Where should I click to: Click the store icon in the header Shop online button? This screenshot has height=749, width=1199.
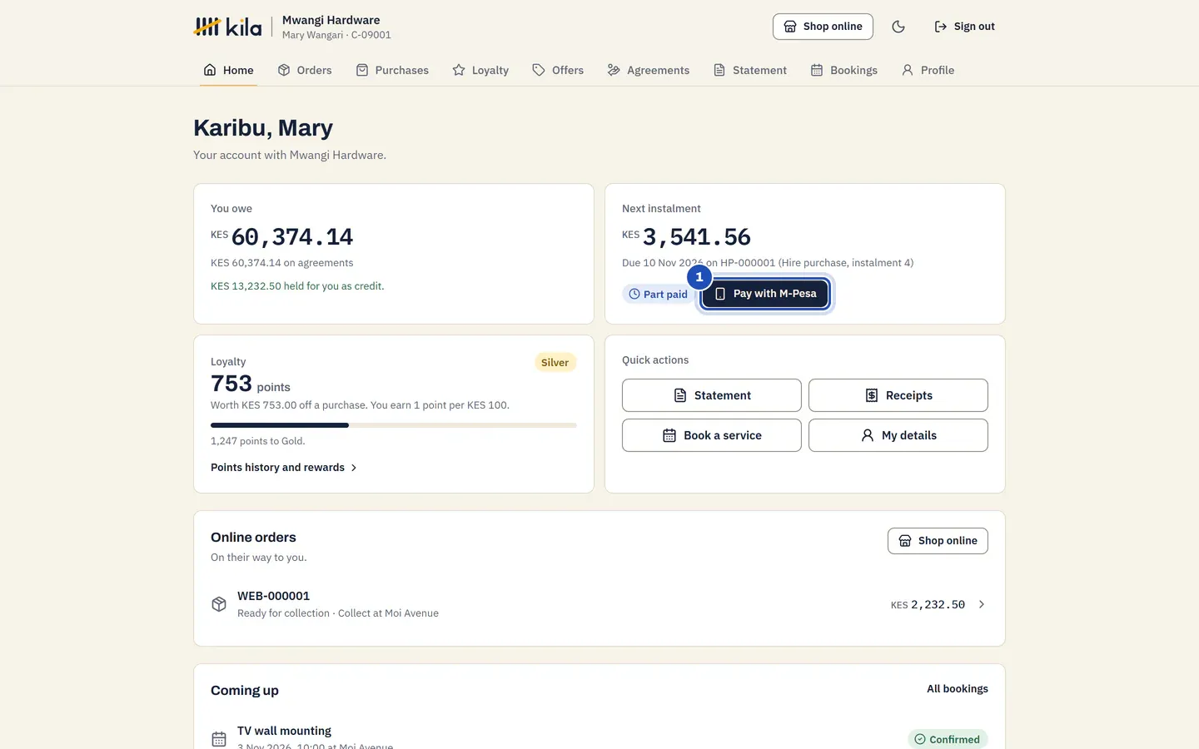790,27
